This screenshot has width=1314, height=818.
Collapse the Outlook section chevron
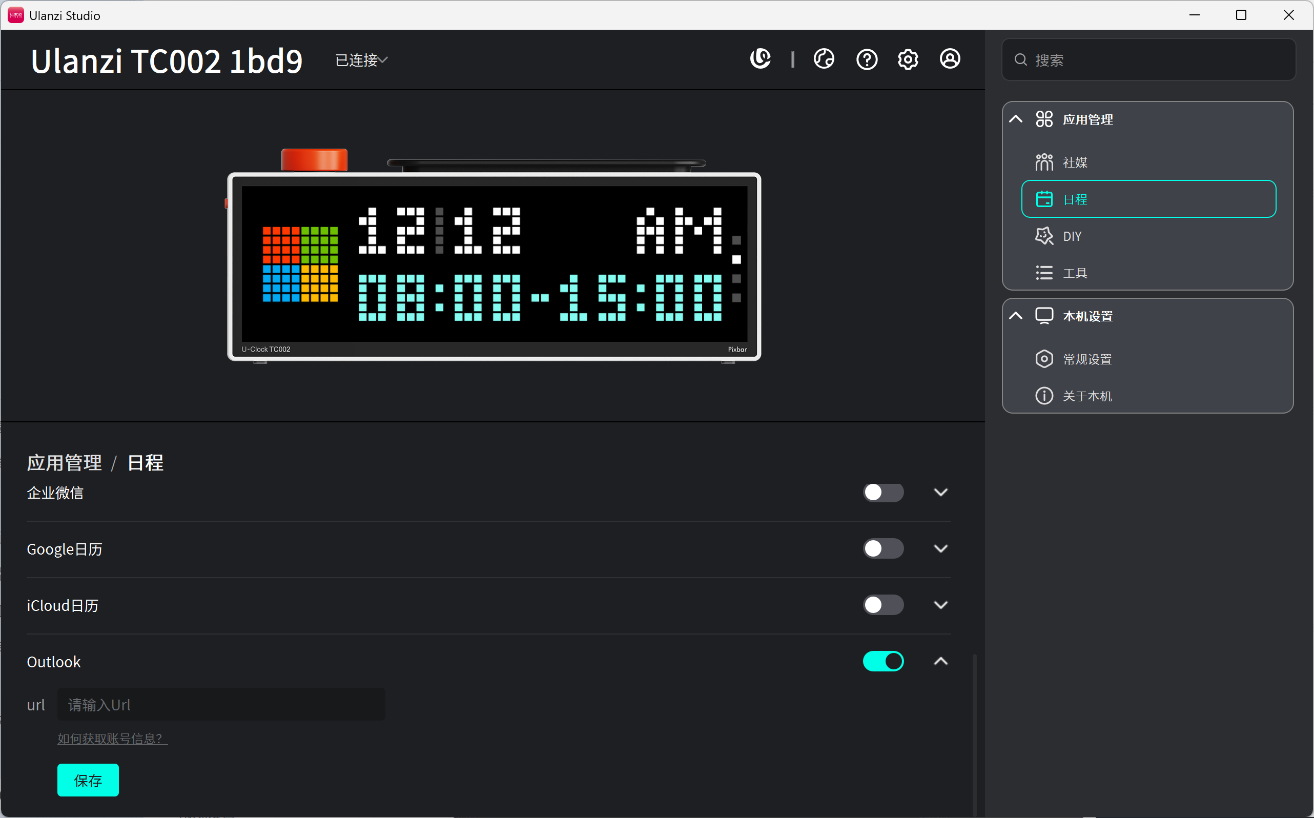click(x=941, y=661)
